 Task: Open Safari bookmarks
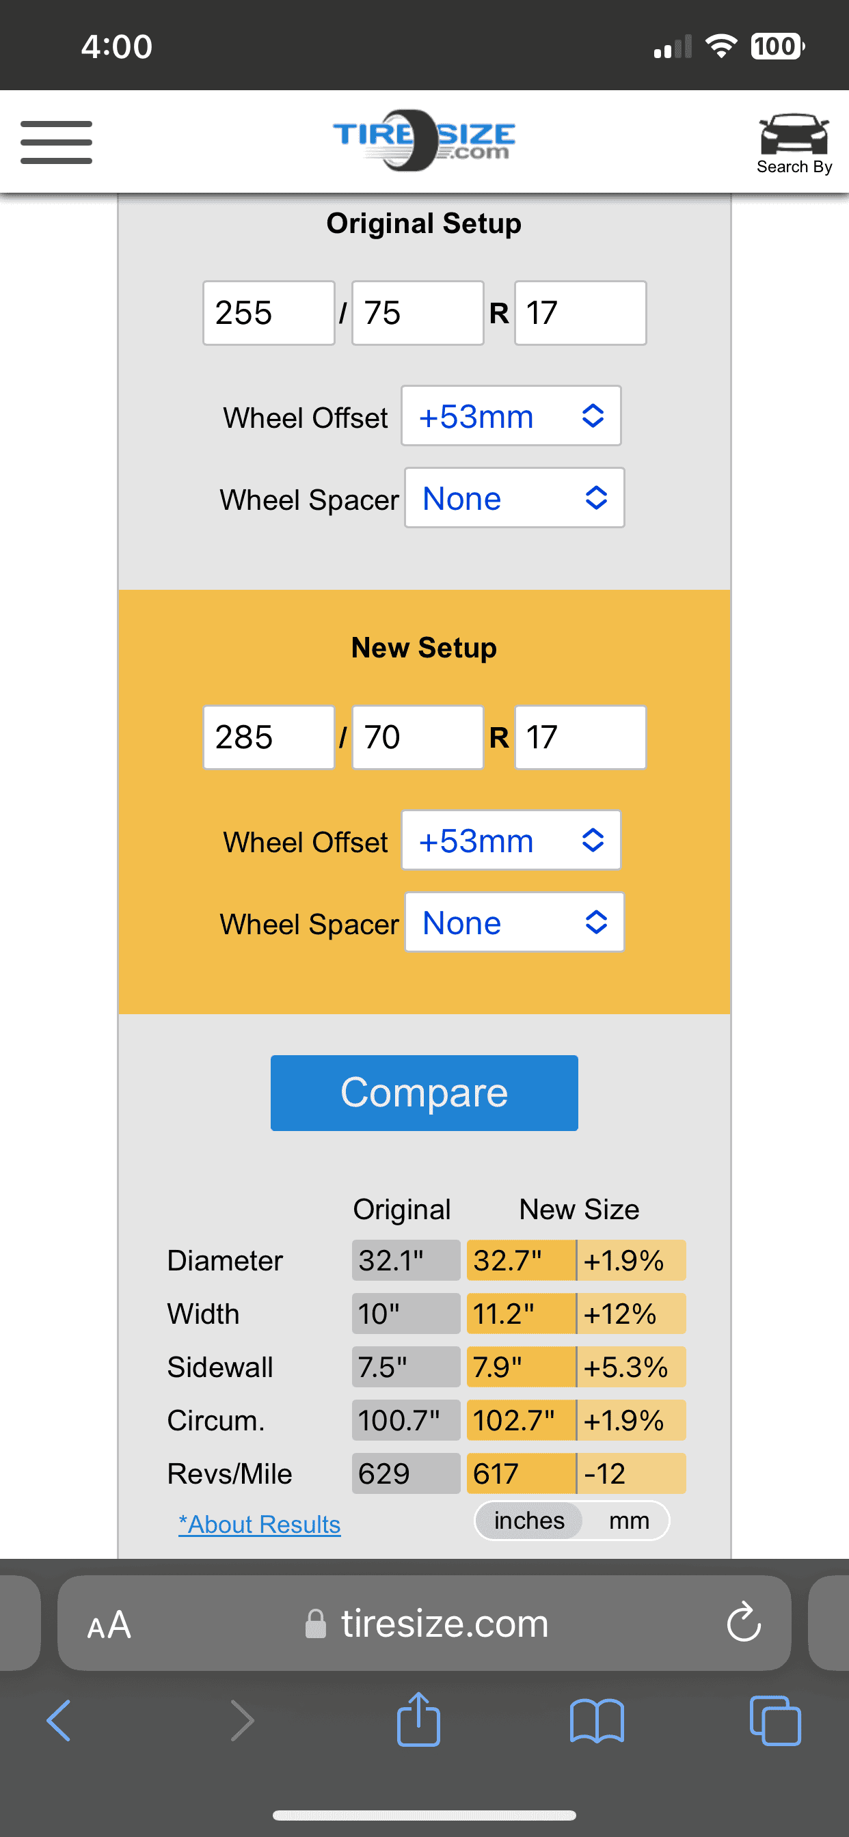click(x=597, y=1721)
